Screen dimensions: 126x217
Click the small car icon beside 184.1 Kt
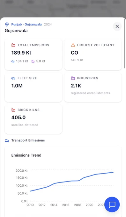point(13,61)
